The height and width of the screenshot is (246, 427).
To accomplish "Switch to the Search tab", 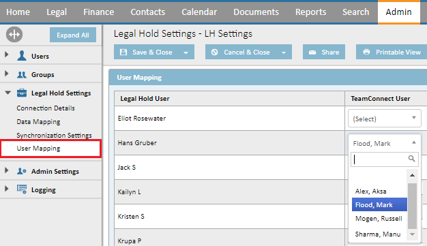I will point(355,12).
